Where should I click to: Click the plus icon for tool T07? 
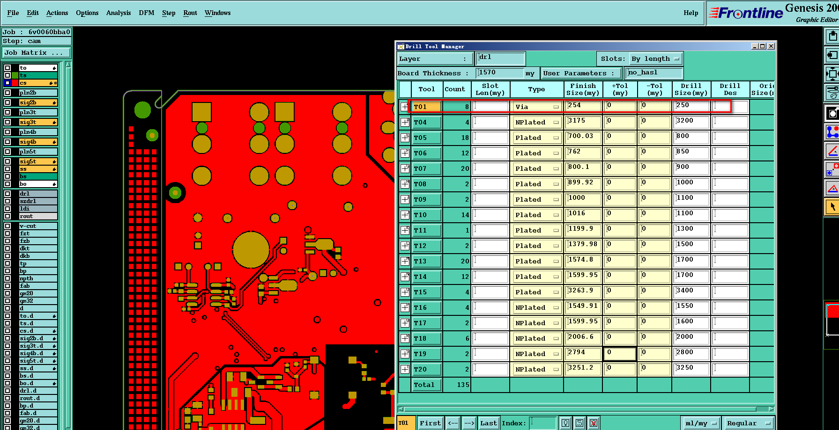click(405, 168)
